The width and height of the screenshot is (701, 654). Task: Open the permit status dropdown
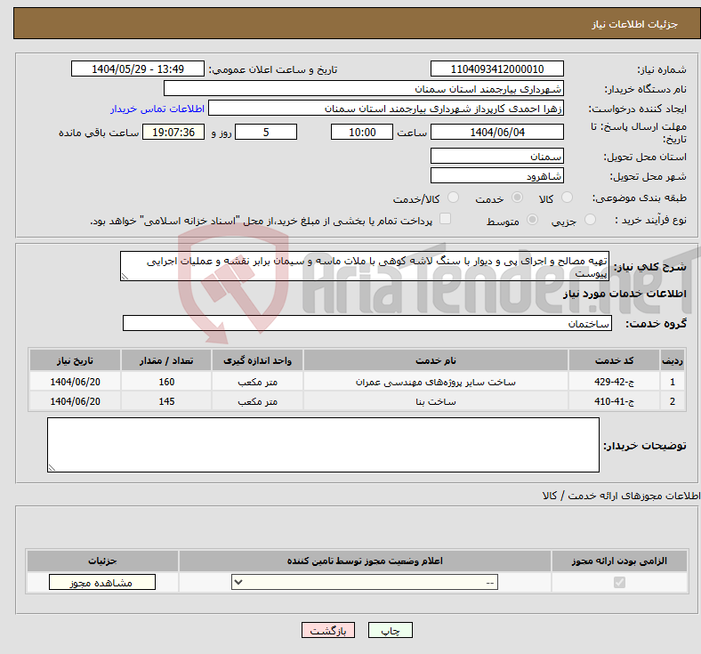[x=365, y=582]
